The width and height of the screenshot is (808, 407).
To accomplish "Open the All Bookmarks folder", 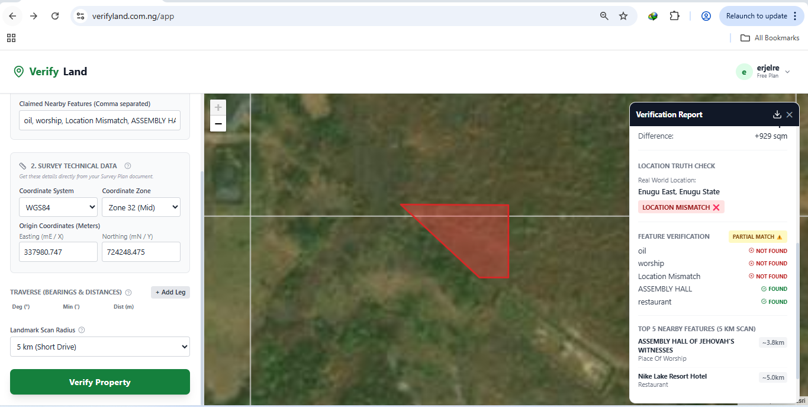I will (770, 38).
